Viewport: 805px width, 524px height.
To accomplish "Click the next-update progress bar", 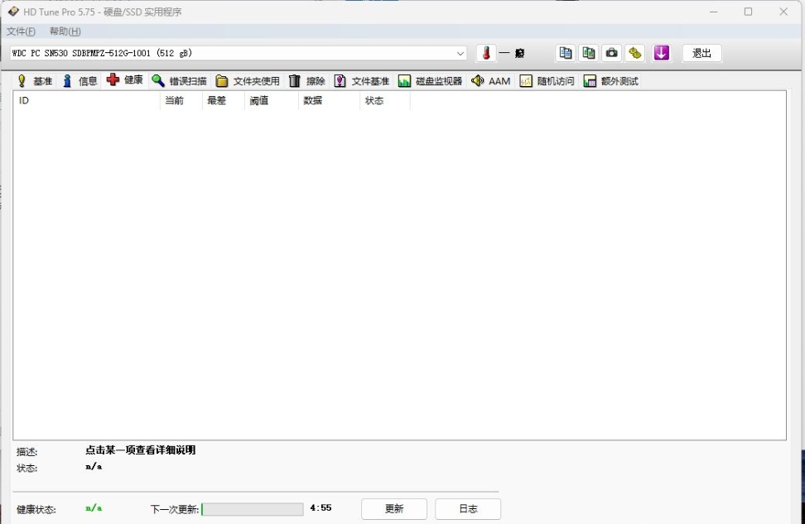I will tap(253, 509).
